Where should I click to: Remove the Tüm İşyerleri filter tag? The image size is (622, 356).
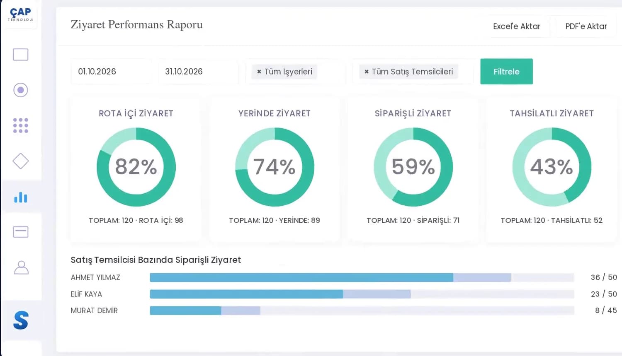259,72
